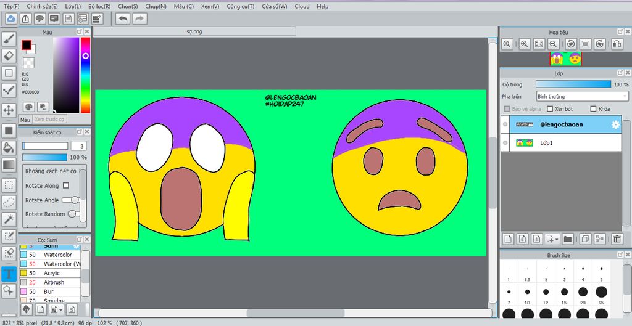Open the Pha trộn blend mode dropdown
Screen dimensions: 632x326
coord(583,96)
